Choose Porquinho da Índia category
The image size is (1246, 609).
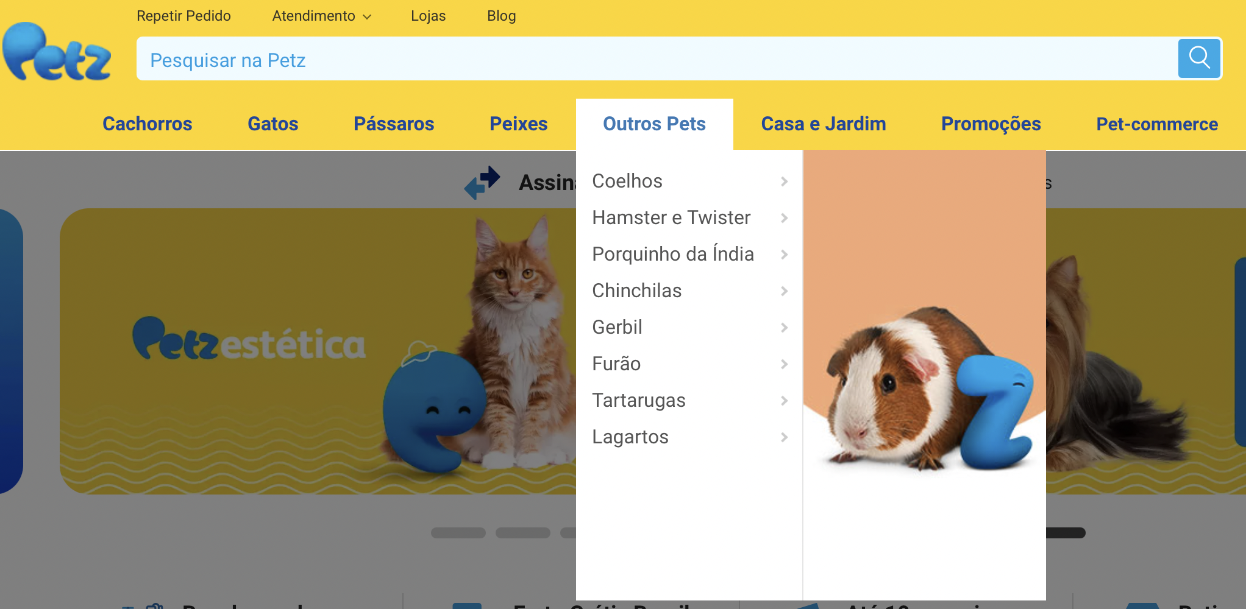coord(673,254)
